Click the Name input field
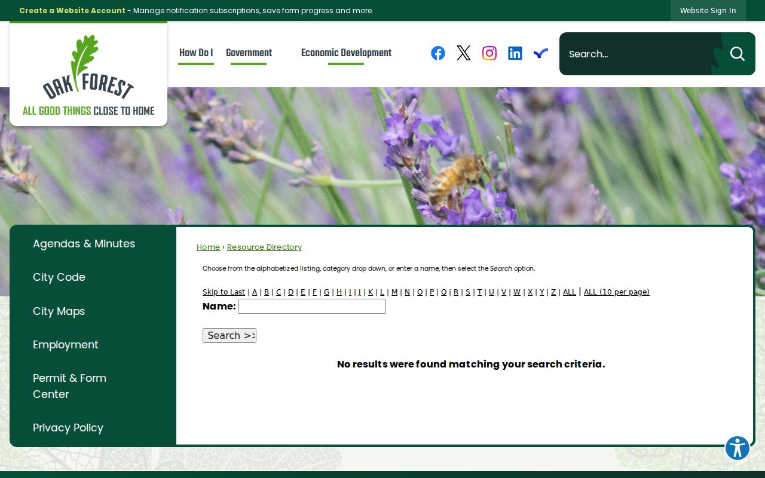The width and height of the screenshot is (765, 478). (x=312, y=307)
